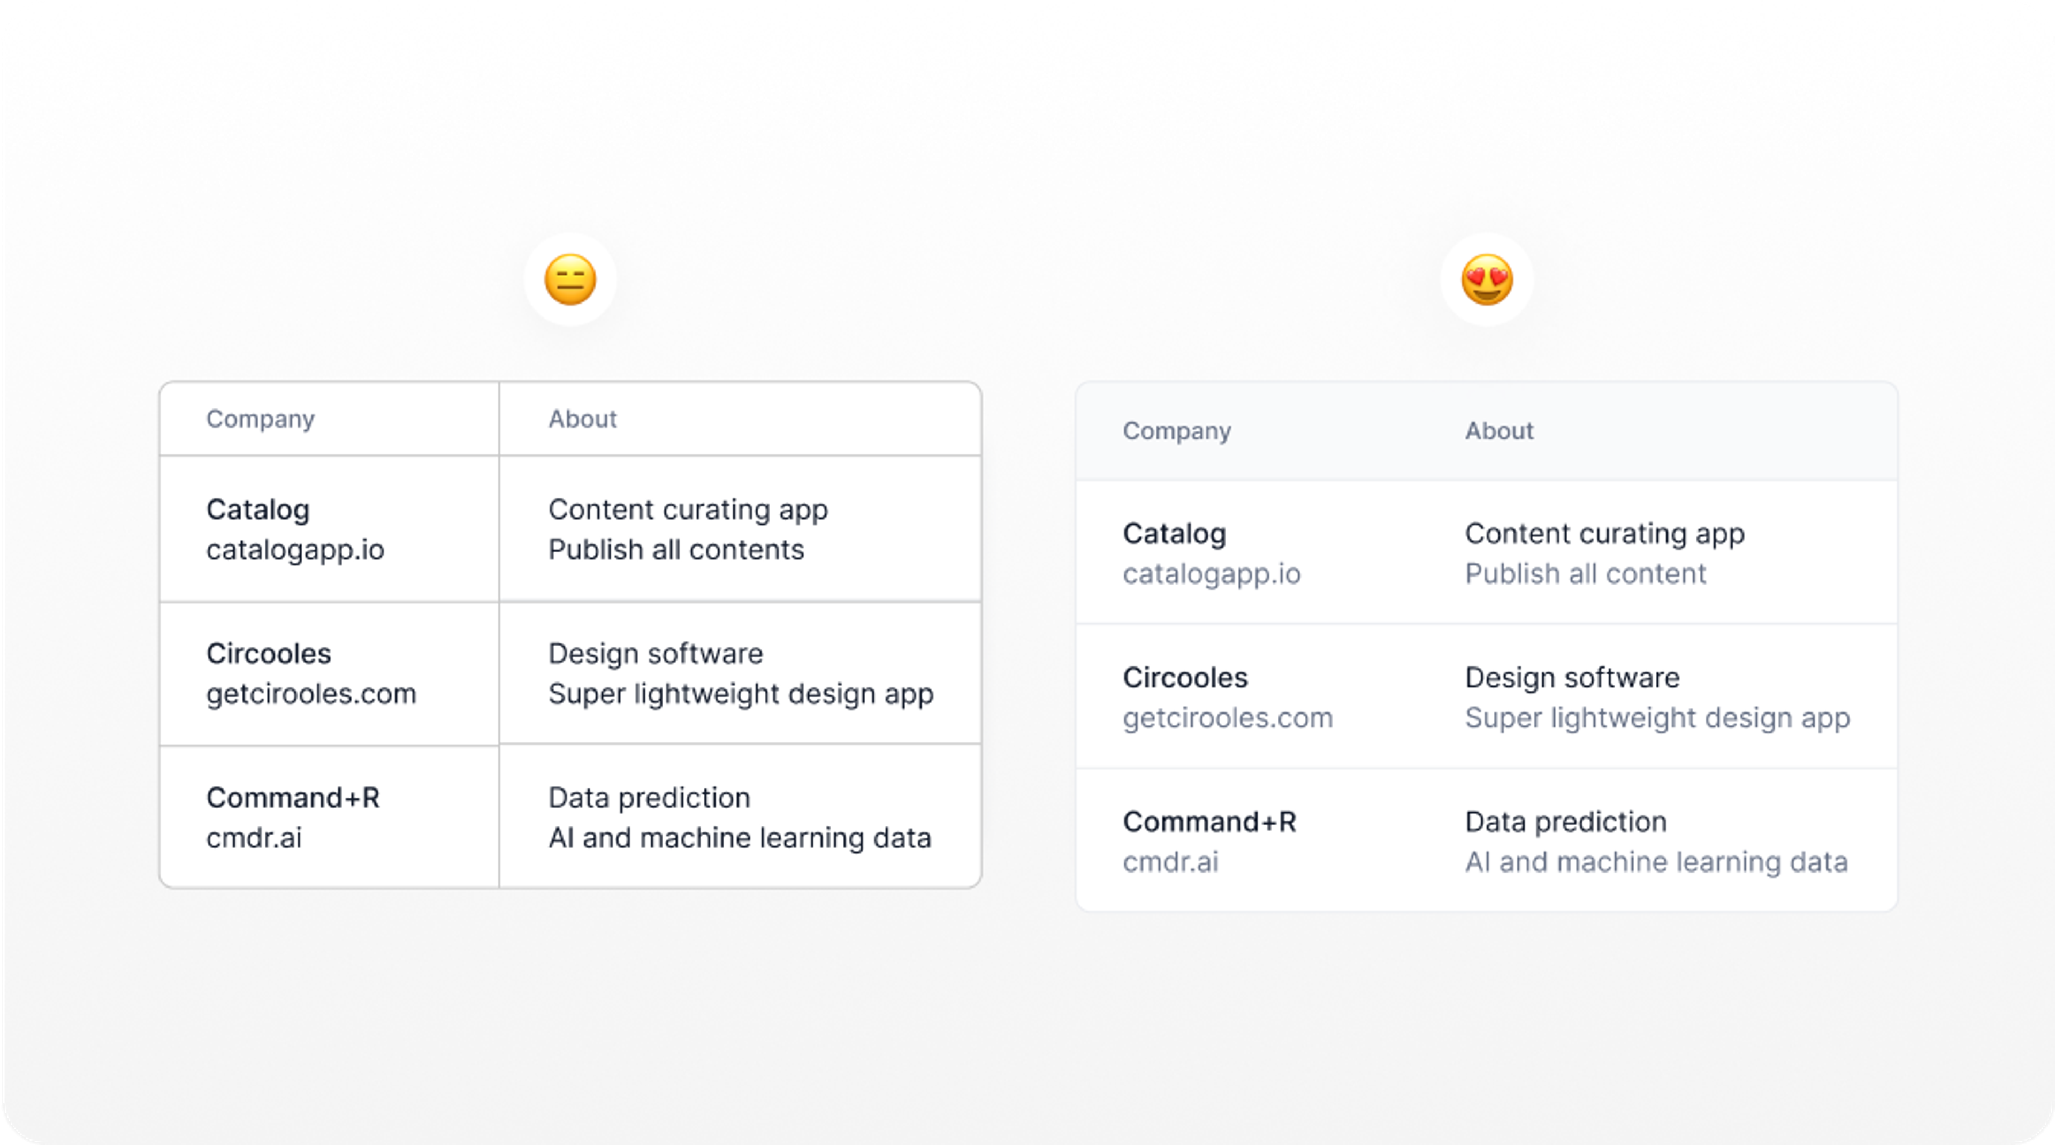The height and width of the screenshot is (1145, 2055).
Task: Click the gray 'AI and machine learning data' text
Action: click(x=1656, y=861)
